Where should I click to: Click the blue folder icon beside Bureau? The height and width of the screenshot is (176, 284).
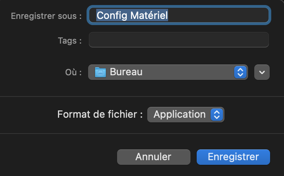[x=100, y=72]
